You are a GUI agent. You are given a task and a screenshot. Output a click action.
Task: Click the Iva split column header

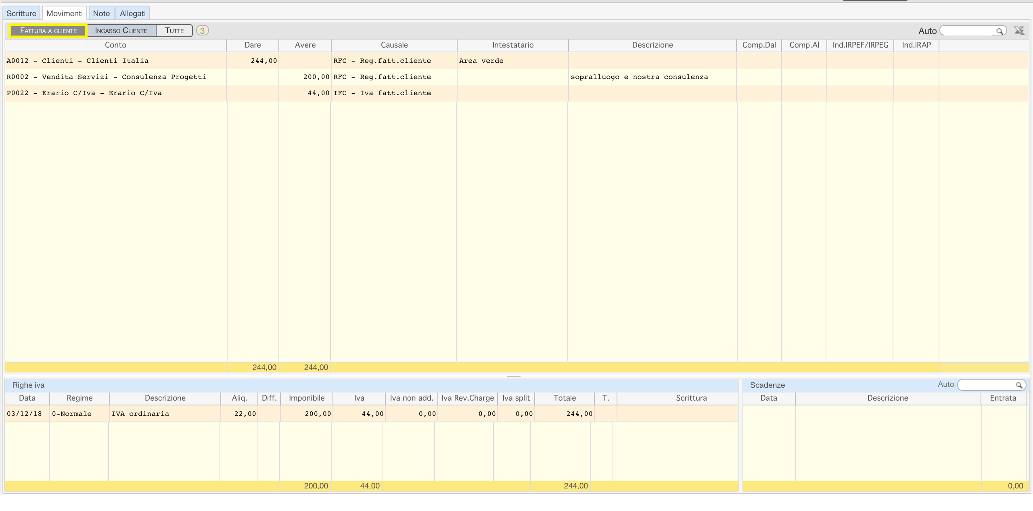pos(516,398)
